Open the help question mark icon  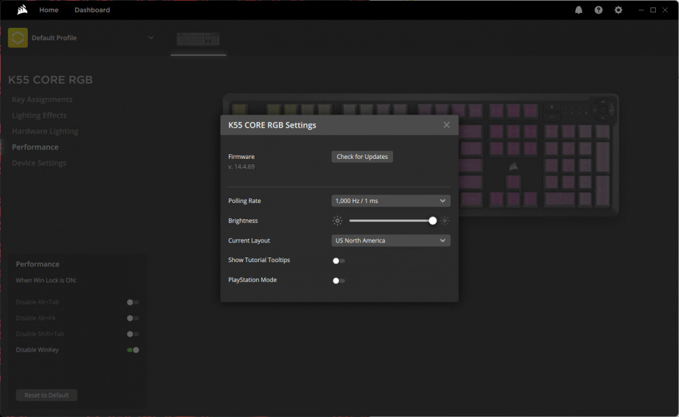pyautogui.click(x=598, y=10)
